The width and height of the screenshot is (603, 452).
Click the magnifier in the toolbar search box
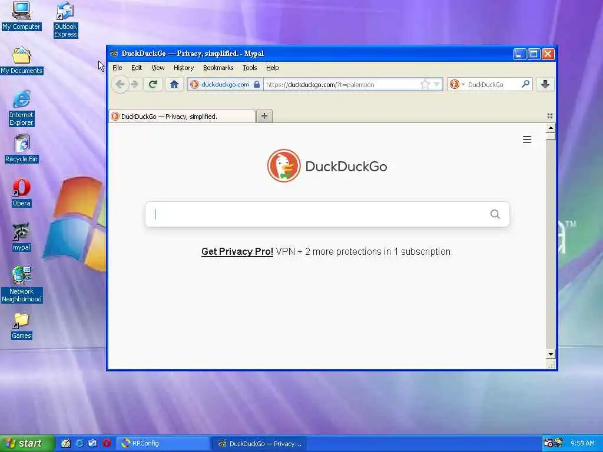[525, 84]
